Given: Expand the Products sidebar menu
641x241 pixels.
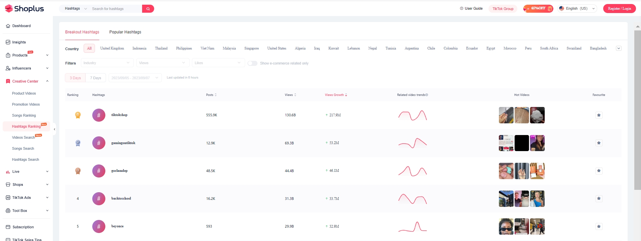Looking at the screenshot, I should 47,55.
